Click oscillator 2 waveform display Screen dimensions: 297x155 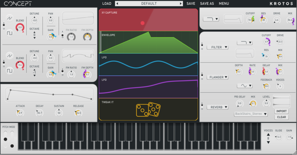tap(78, 56)
